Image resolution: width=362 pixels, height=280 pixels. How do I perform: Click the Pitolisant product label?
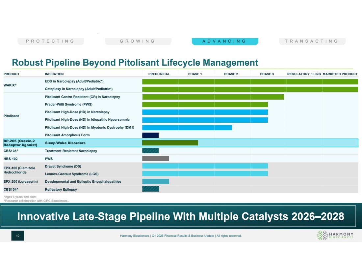pyautogui.click(x=11, y=116)
